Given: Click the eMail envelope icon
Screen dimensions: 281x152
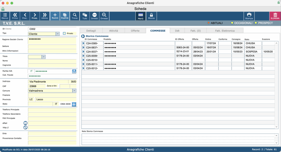Looking at the screenshot, I should click(x=26, y=123).
